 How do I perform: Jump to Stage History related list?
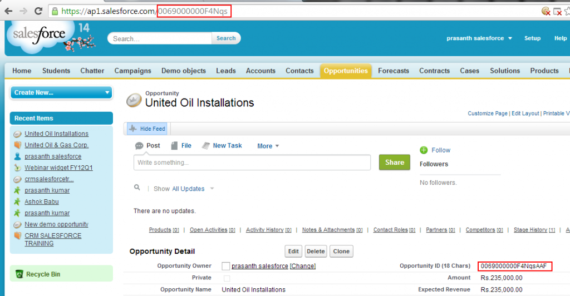click(534, 230)
